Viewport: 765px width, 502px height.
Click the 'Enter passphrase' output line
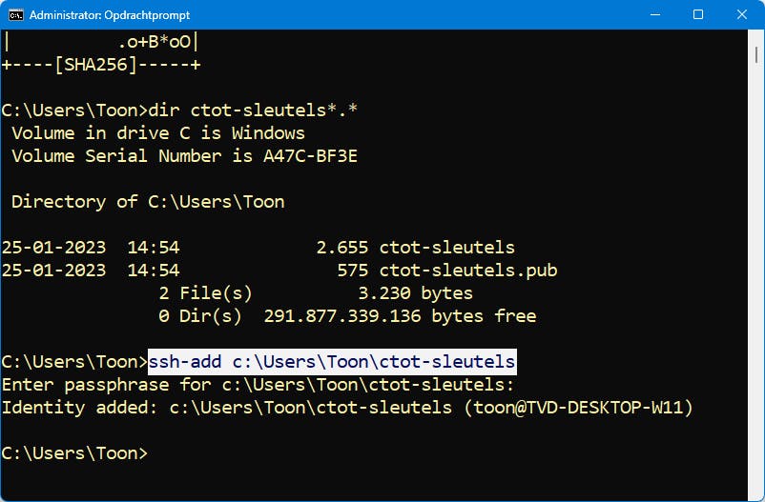tap(258, 385)
